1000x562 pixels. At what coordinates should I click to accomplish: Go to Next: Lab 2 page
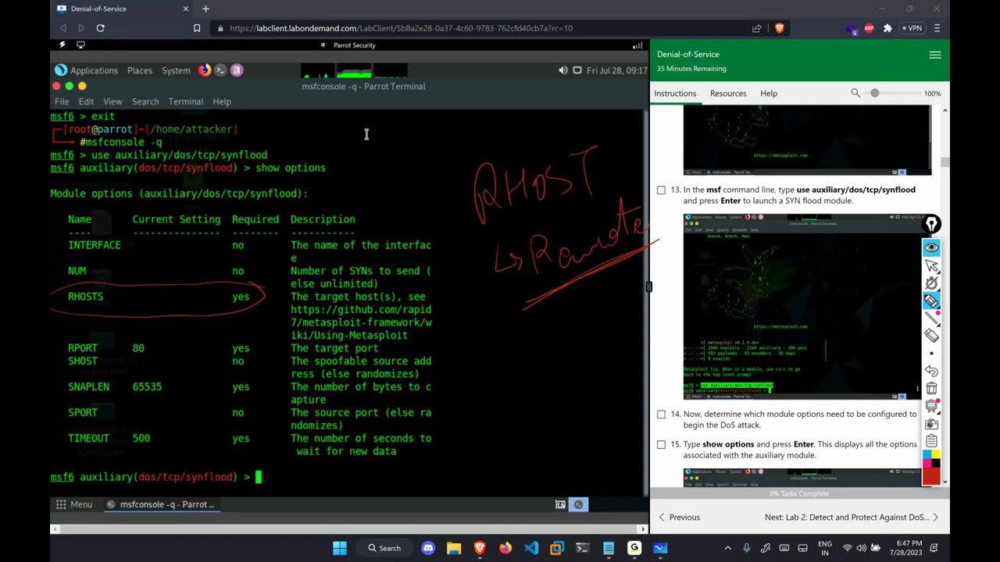(x=852, y=517)
